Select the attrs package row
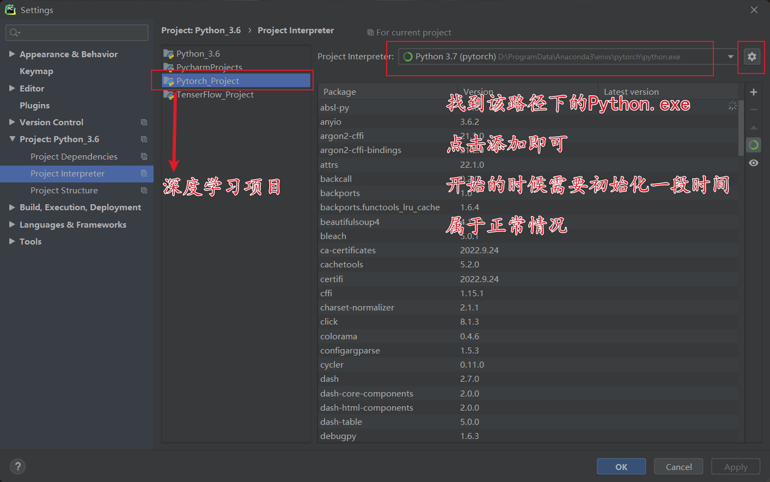 click(x=528, y=164)
